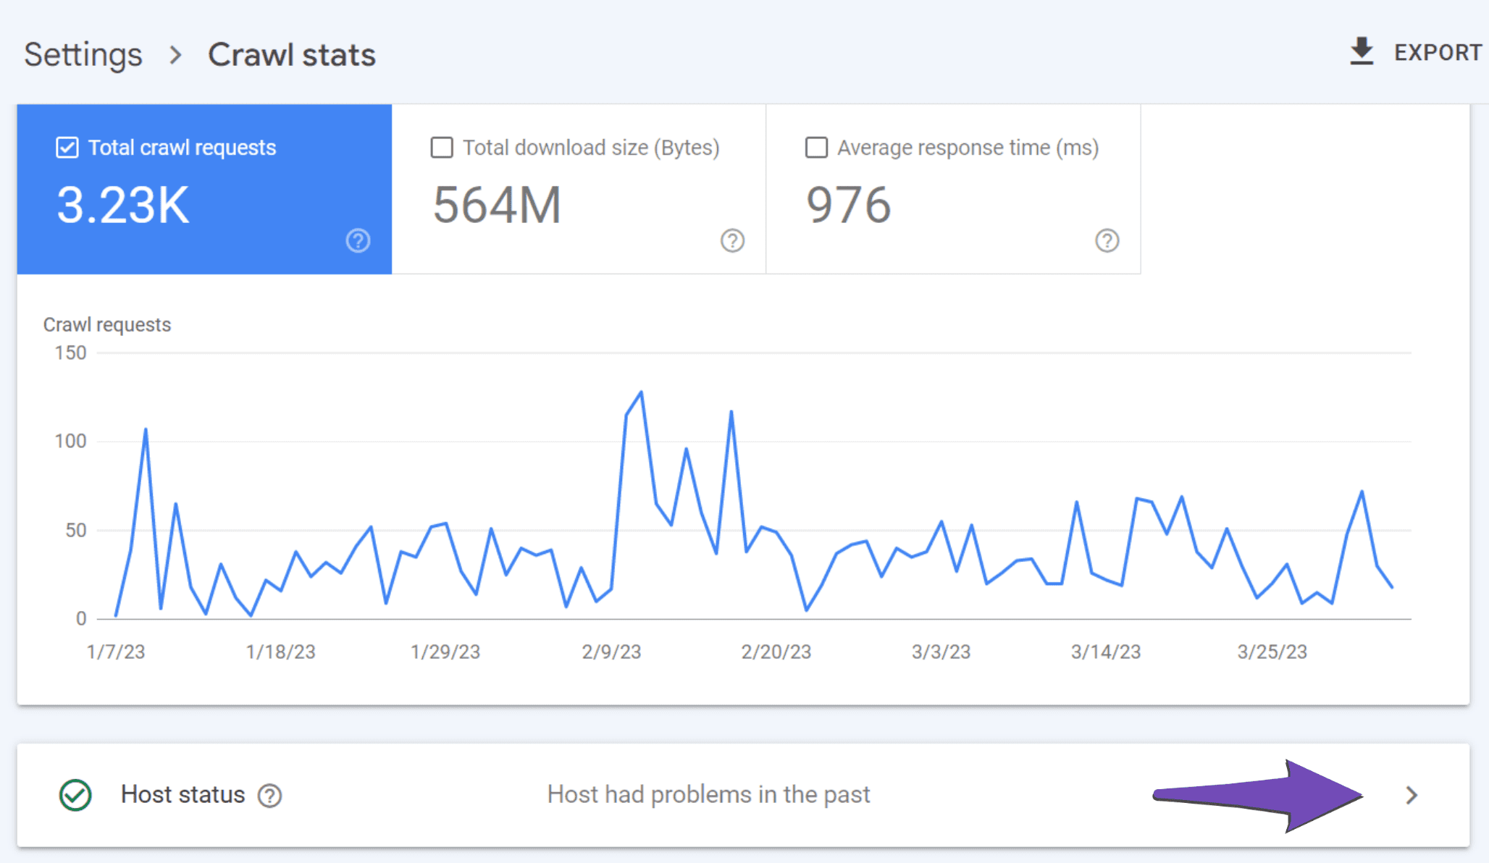Click the 2/20/23 date axis label

coord(776,652)
